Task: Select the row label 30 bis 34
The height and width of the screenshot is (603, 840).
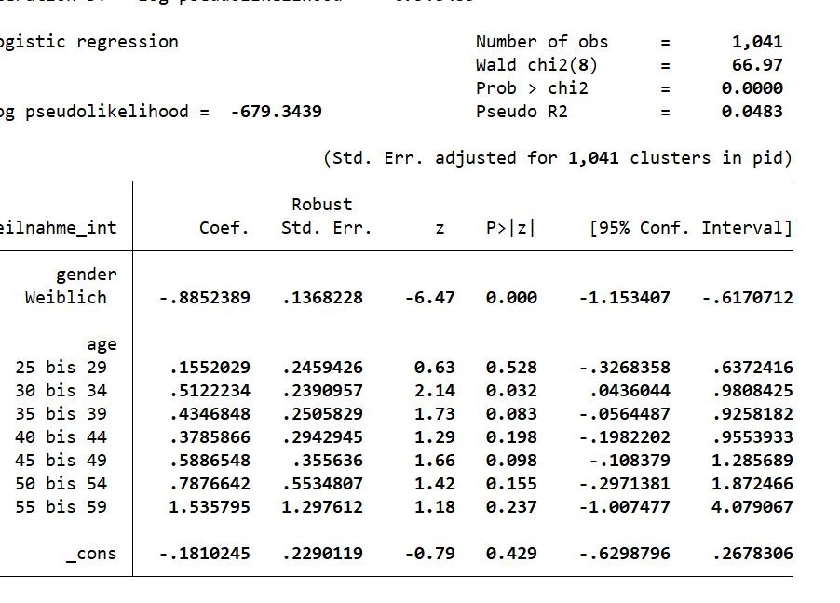Action: 61,391
